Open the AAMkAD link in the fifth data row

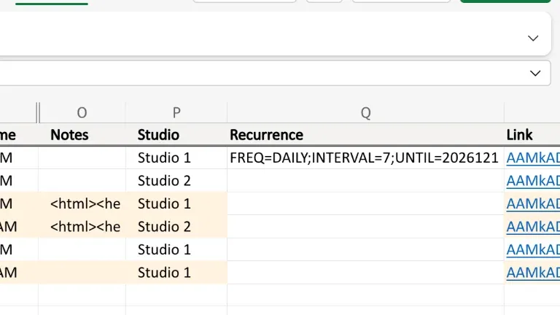click(x=533, y=249)
